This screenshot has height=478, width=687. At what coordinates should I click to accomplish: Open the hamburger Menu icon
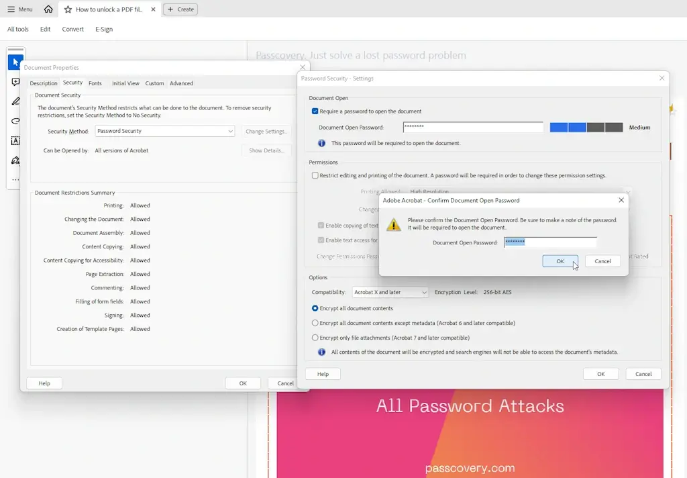coord(11,9)
